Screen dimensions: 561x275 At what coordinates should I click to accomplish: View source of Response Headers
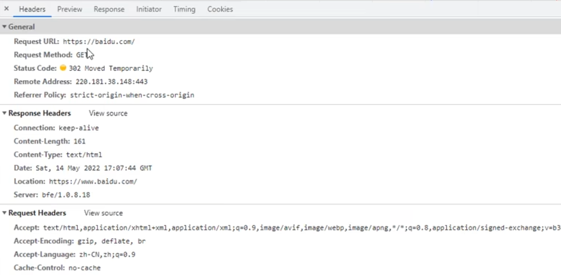[x=108, y=114]
